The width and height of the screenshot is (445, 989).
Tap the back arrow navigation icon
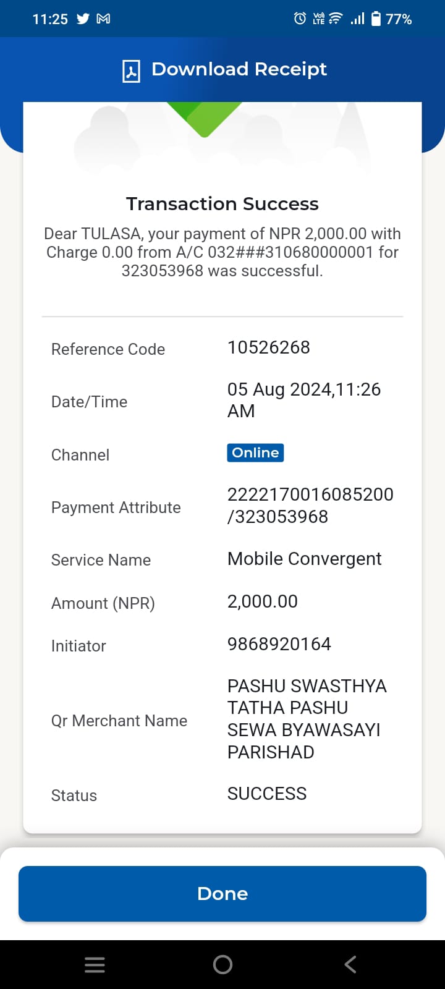[350, 964]
